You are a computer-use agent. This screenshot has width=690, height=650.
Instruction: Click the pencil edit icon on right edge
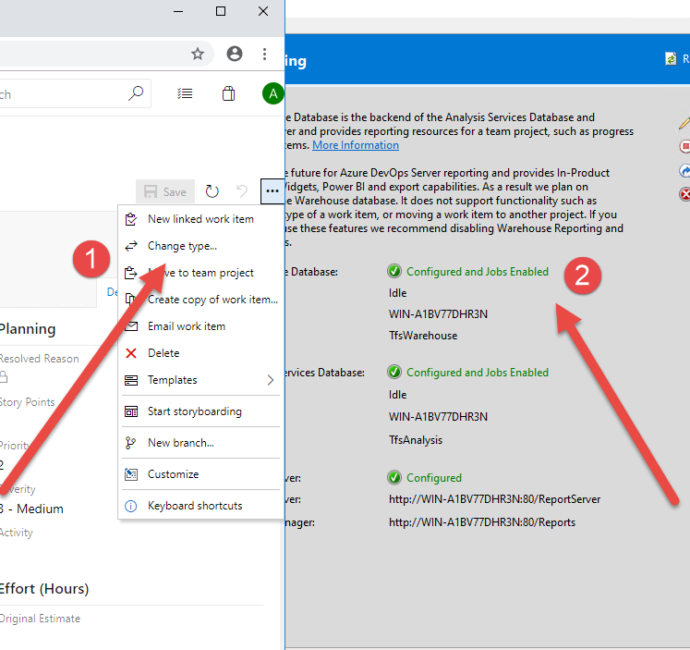(x=684, y=123)
